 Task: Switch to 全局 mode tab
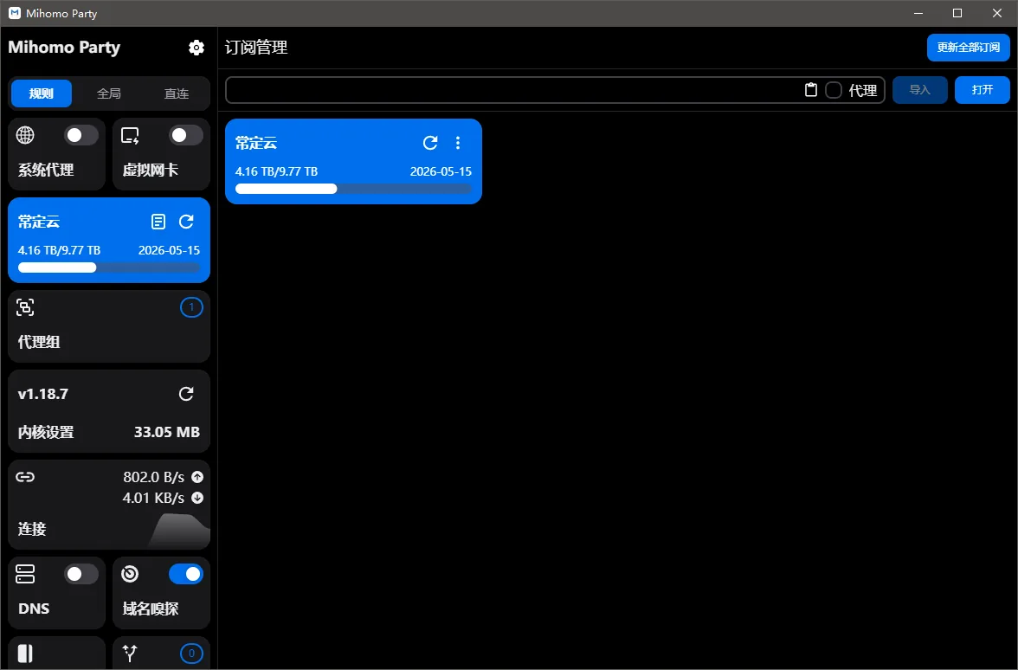108,93
